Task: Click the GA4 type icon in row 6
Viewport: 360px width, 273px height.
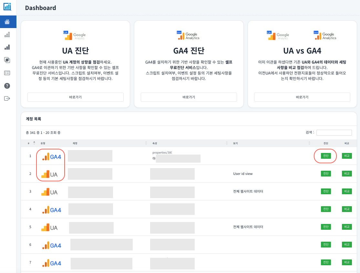Action: pos(52,246)
